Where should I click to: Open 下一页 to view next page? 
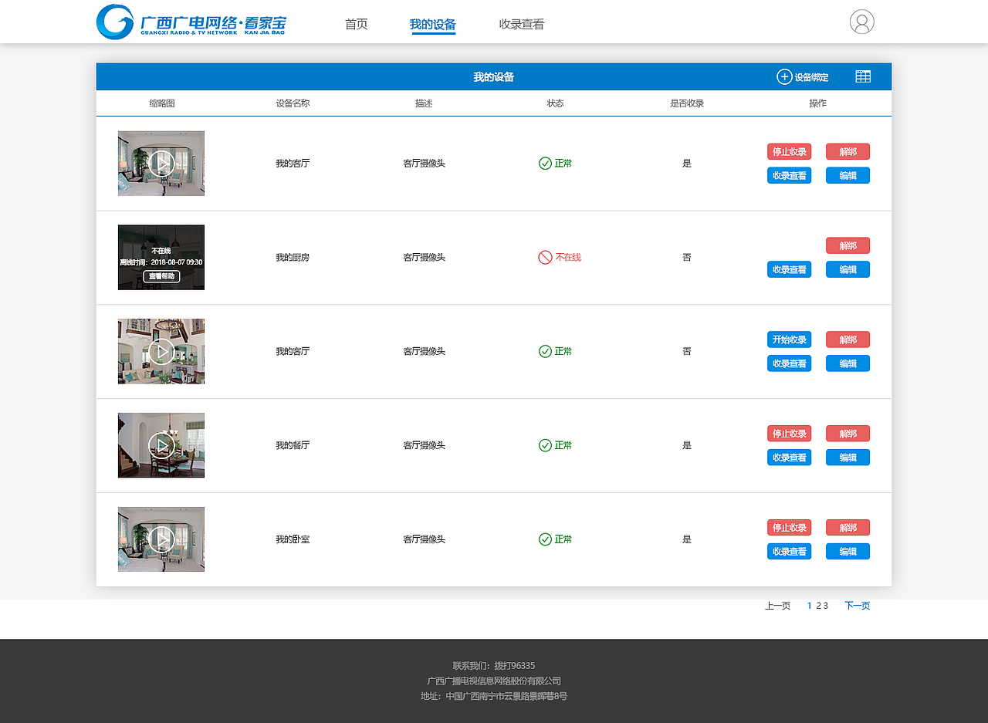coord(857,606)
